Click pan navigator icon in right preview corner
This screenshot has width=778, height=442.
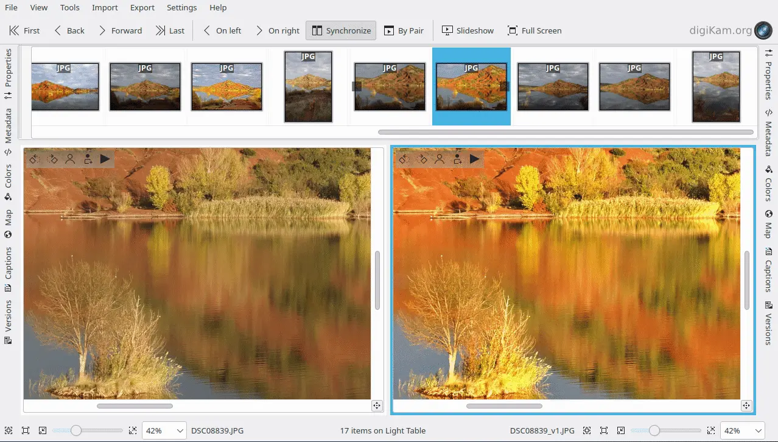point(746,405)
